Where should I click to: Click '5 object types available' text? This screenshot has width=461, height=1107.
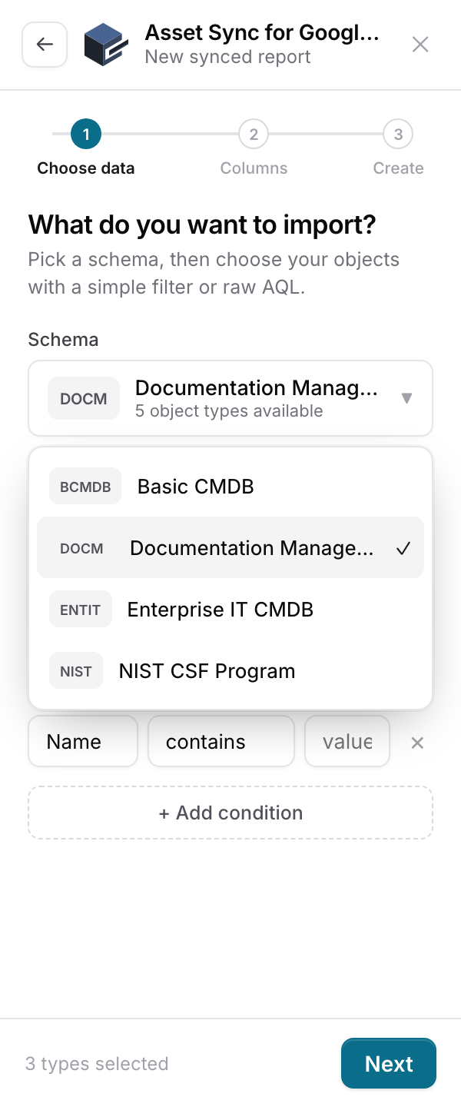229,411
